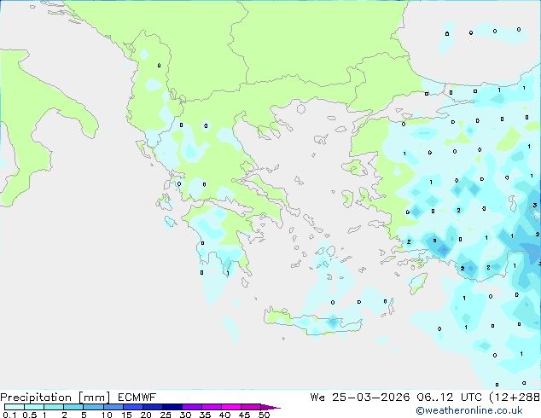Pick the 10–15 mm legend swatch
This screenshot has height=418, width=541.
pos(113,407)
